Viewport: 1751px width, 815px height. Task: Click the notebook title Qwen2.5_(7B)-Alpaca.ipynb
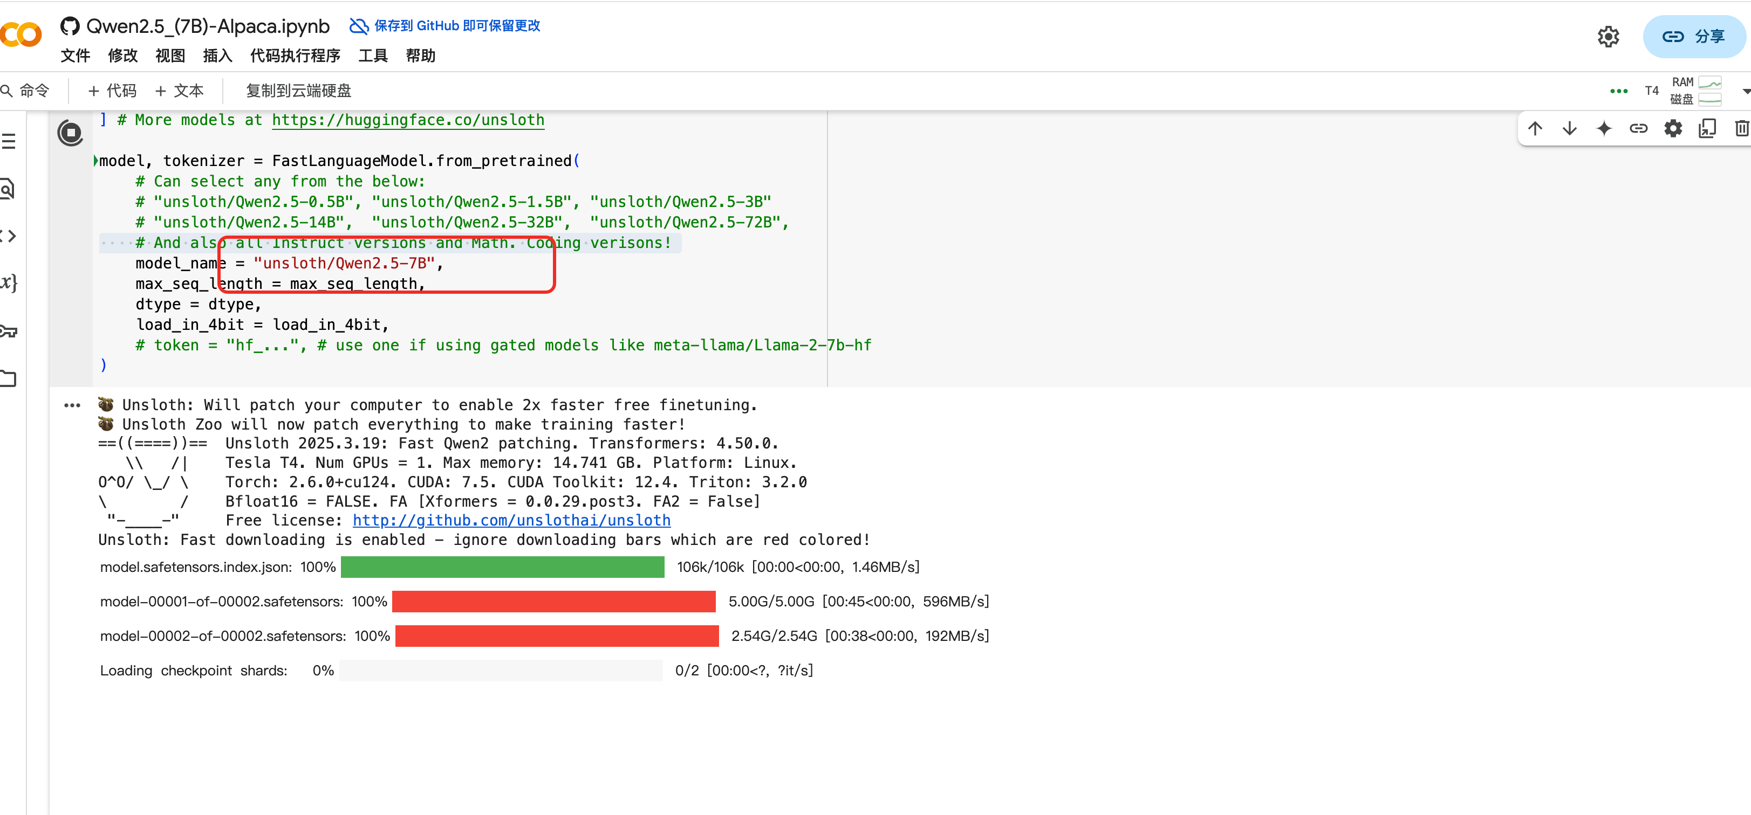(207, 26)
